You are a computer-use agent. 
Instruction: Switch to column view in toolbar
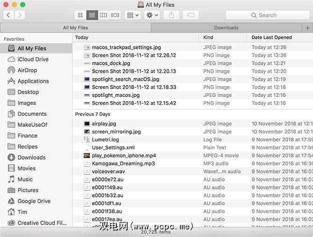[x=103, y=15]
